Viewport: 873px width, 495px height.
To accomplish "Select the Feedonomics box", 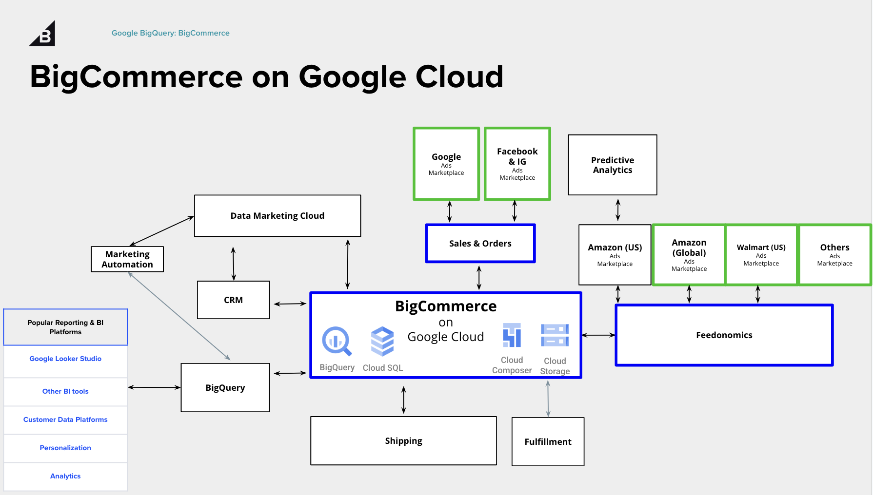I will point(724,335).
